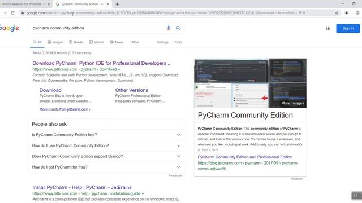362x203 pixels.
Task: Open the Google apps grid icon
Action: [328, 28]
